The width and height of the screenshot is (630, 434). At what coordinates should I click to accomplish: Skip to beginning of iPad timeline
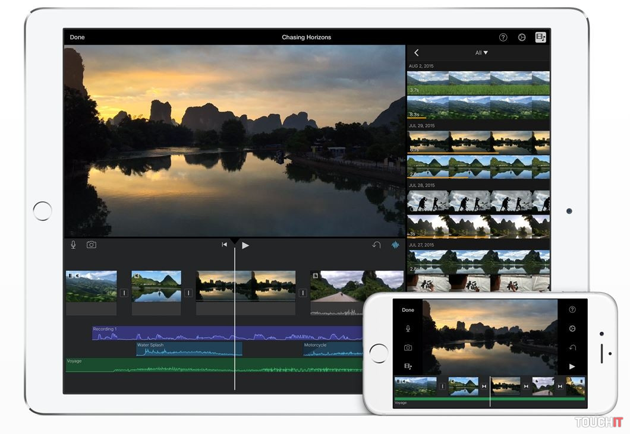tap(225, 245)
